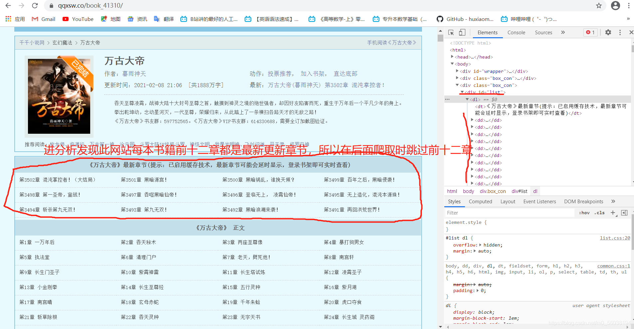Viewport: 634px width, 329px height.
Task: Expand the head element node
Action: pos(452,57)
